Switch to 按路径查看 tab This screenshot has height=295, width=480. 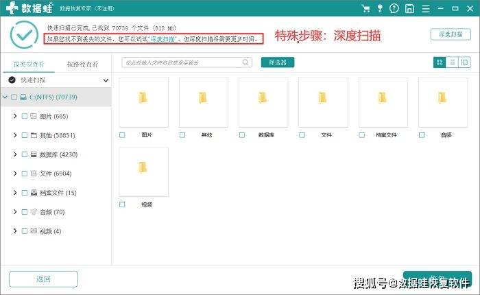[82, 64]
